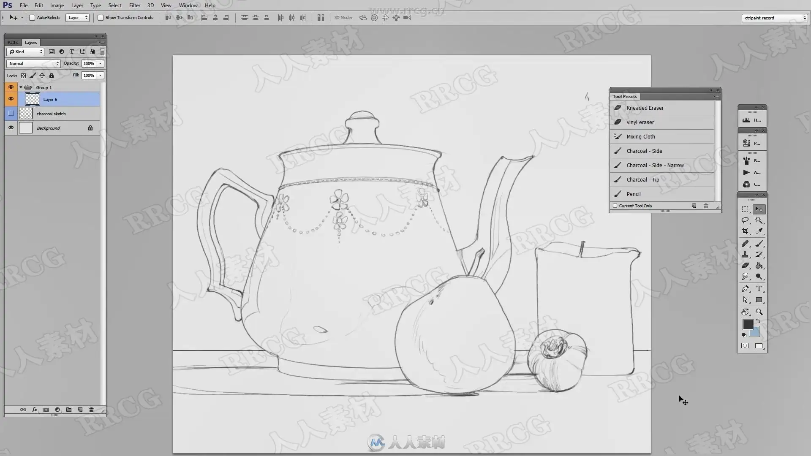Select the Clone Stamp tool
The height and width of the screenshot is (456, 811).
[745, 255]
